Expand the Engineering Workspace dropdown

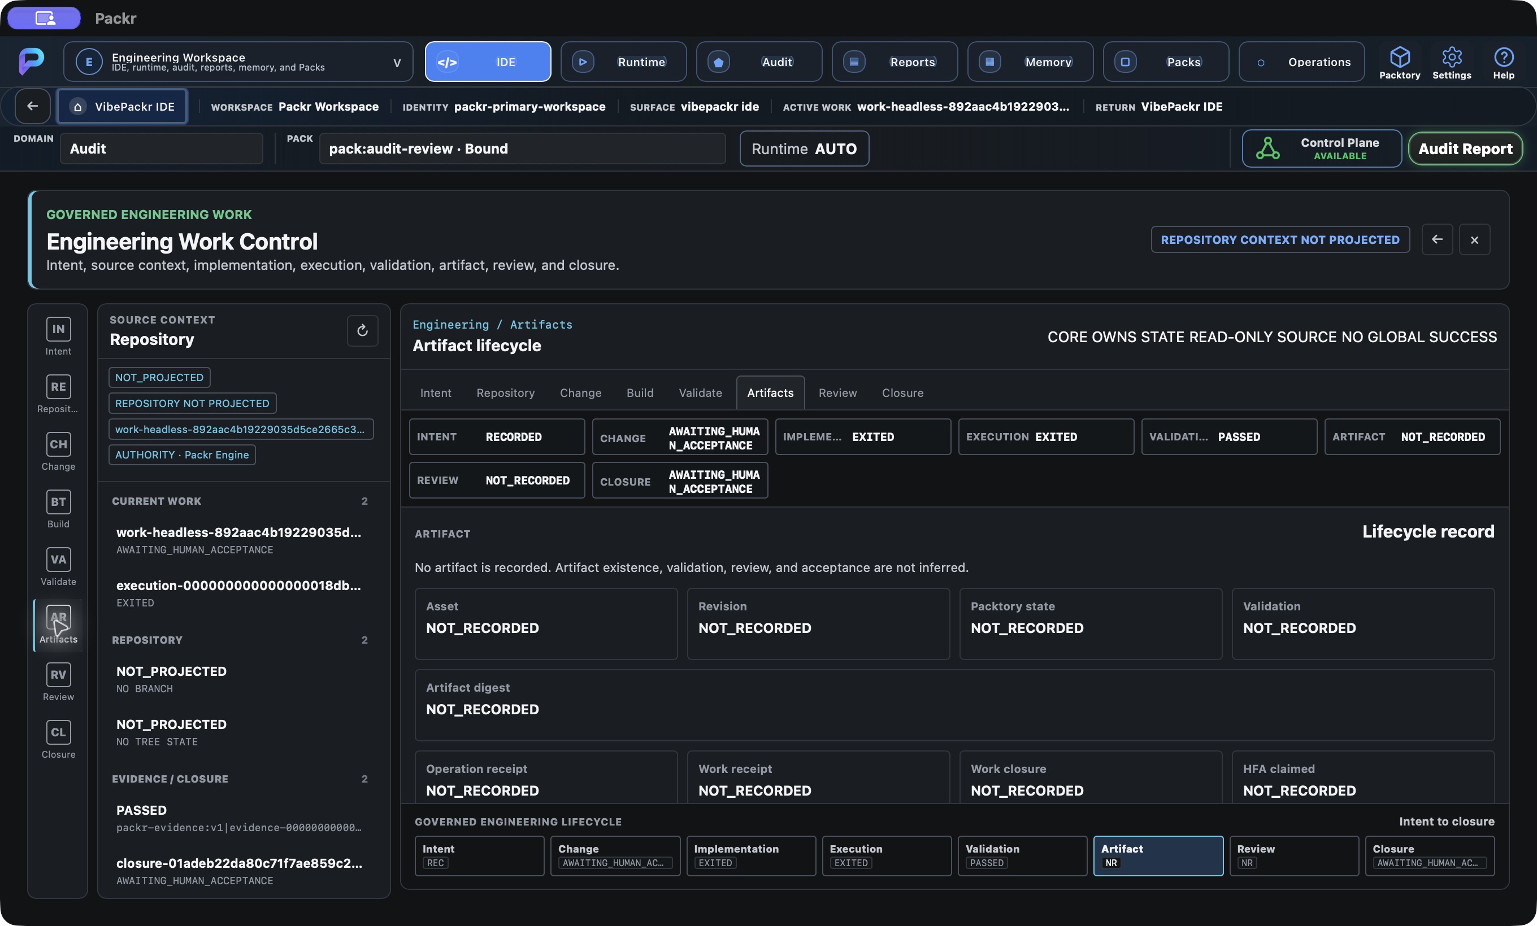(x=238, y=62)
